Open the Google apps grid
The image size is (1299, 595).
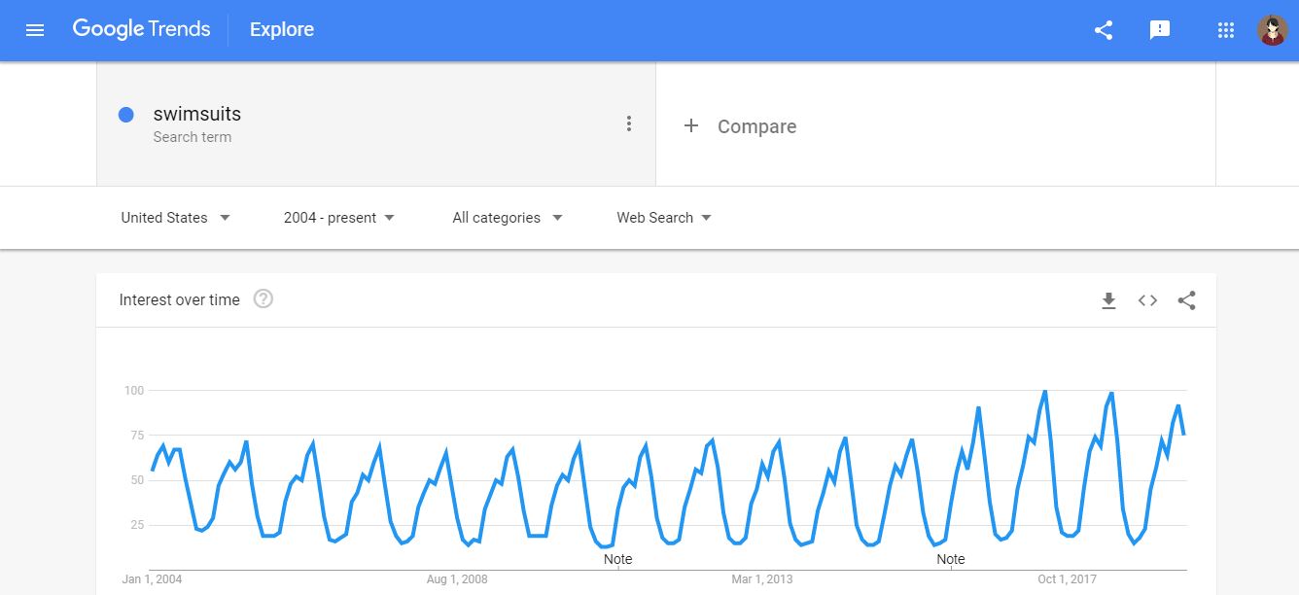(1225, 30)
